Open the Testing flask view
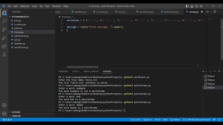 [4, 55]
